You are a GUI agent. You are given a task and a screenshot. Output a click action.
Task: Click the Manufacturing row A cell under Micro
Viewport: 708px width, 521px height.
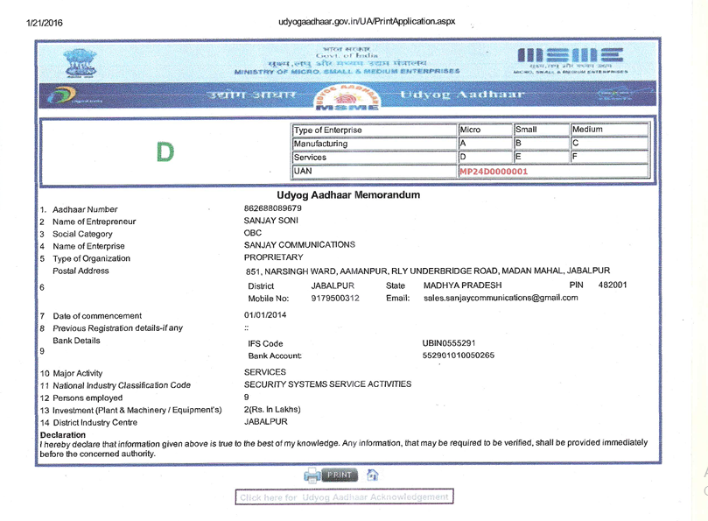pos(484,144)
